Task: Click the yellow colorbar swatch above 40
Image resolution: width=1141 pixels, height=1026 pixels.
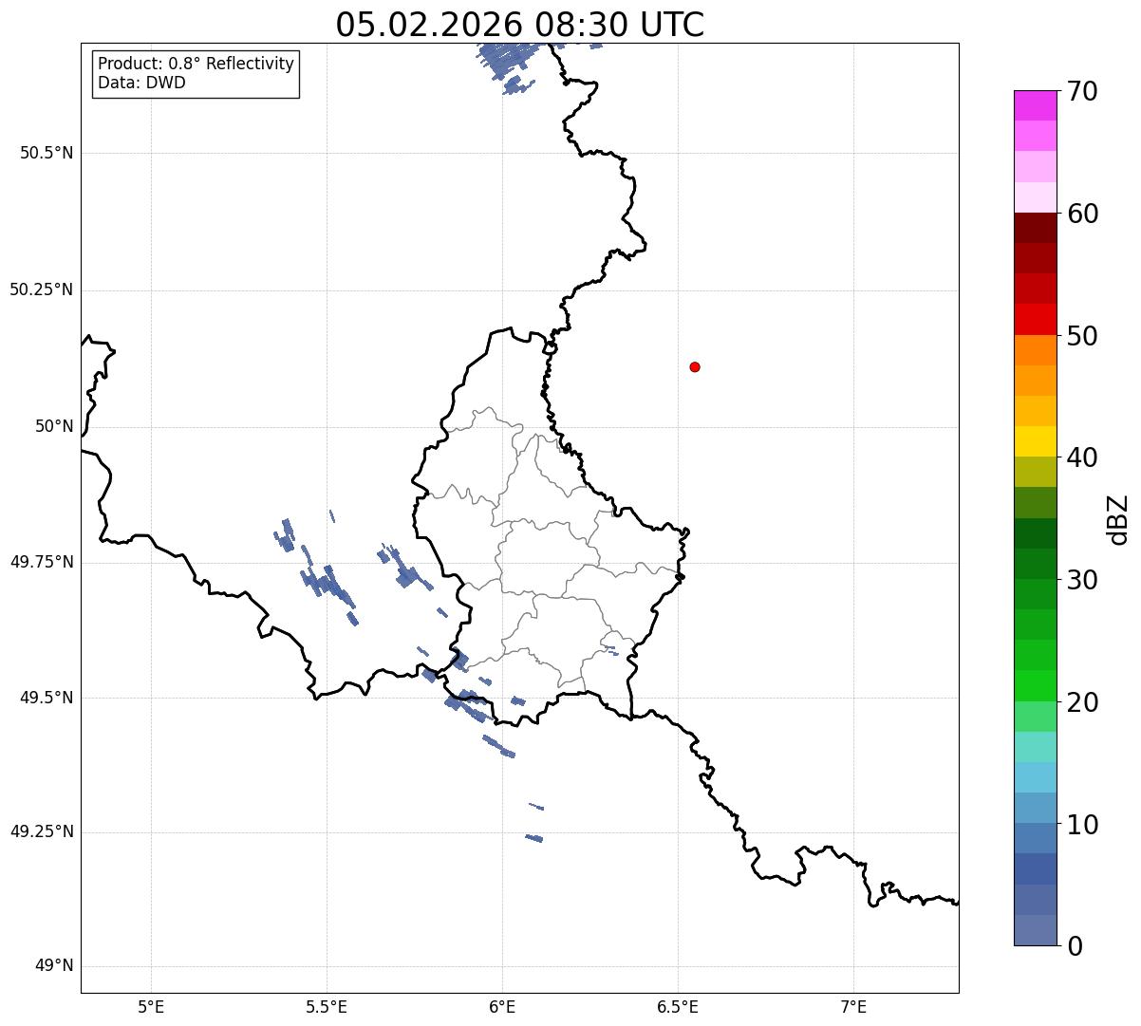Action: tap(1035, 441)
